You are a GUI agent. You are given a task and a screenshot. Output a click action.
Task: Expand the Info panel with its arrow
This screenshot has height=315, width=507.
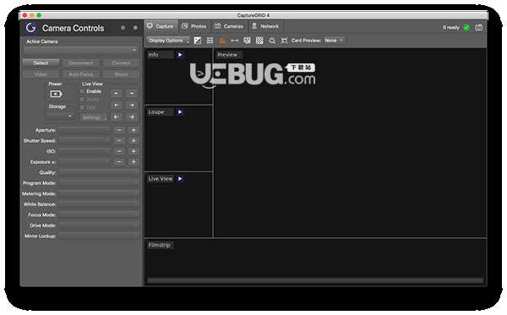180,55
